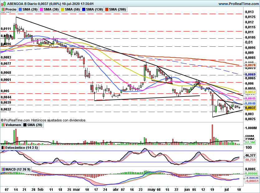
Task: Click the SMA 200 value label 0,0078
Action: click(x=250, y=65)
